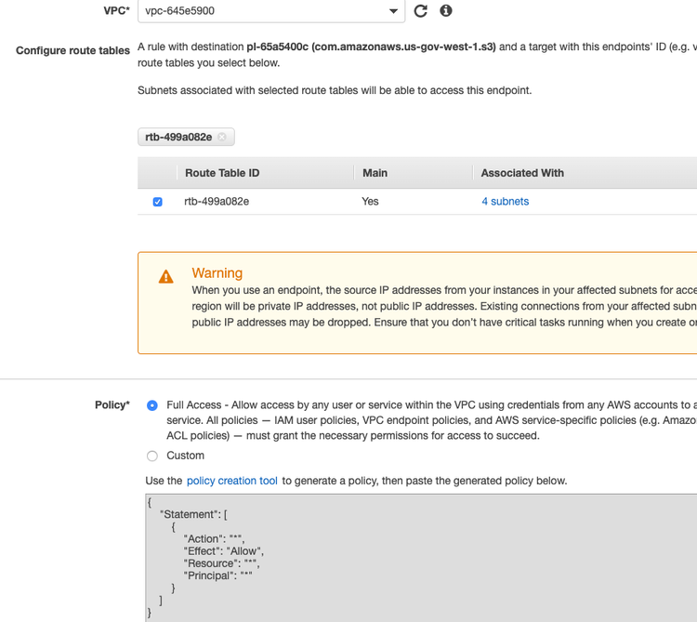Click the Policy field label

tap(112, 405)
